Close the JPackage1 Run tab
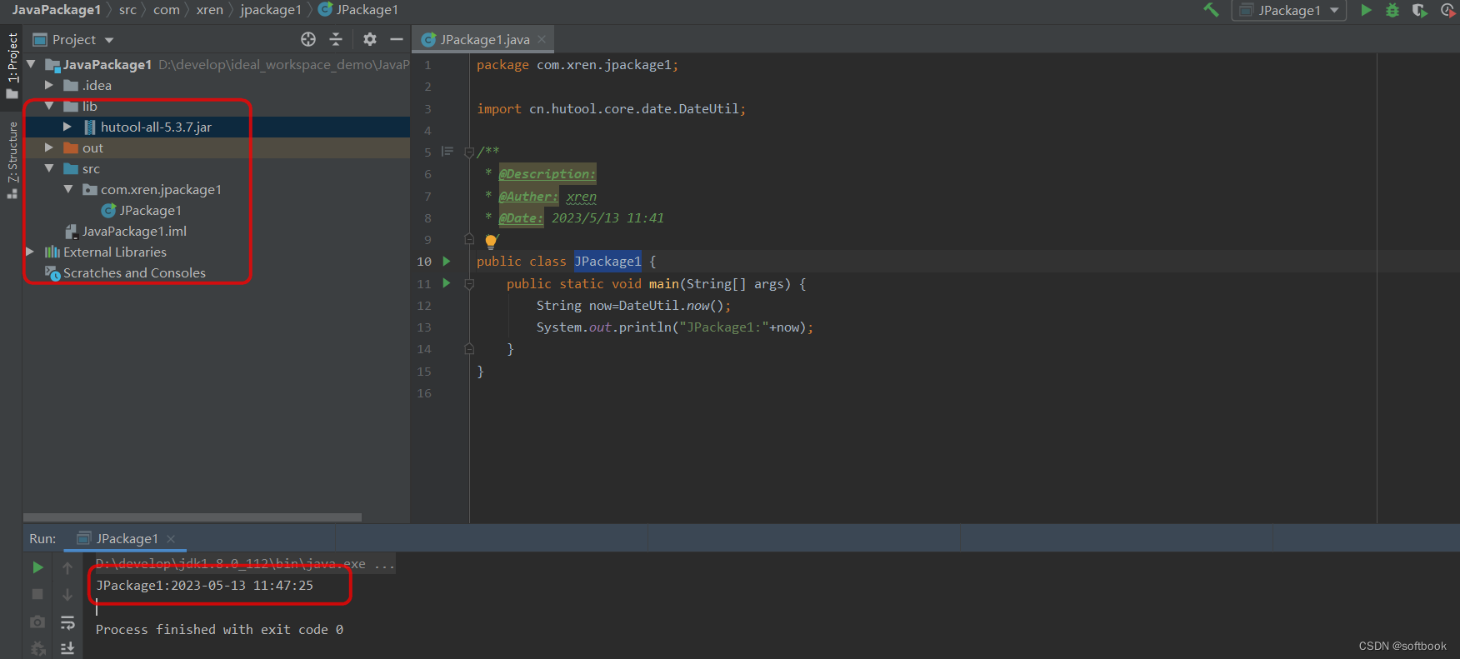The image size is (1460, 659). (x=171, y=539)
